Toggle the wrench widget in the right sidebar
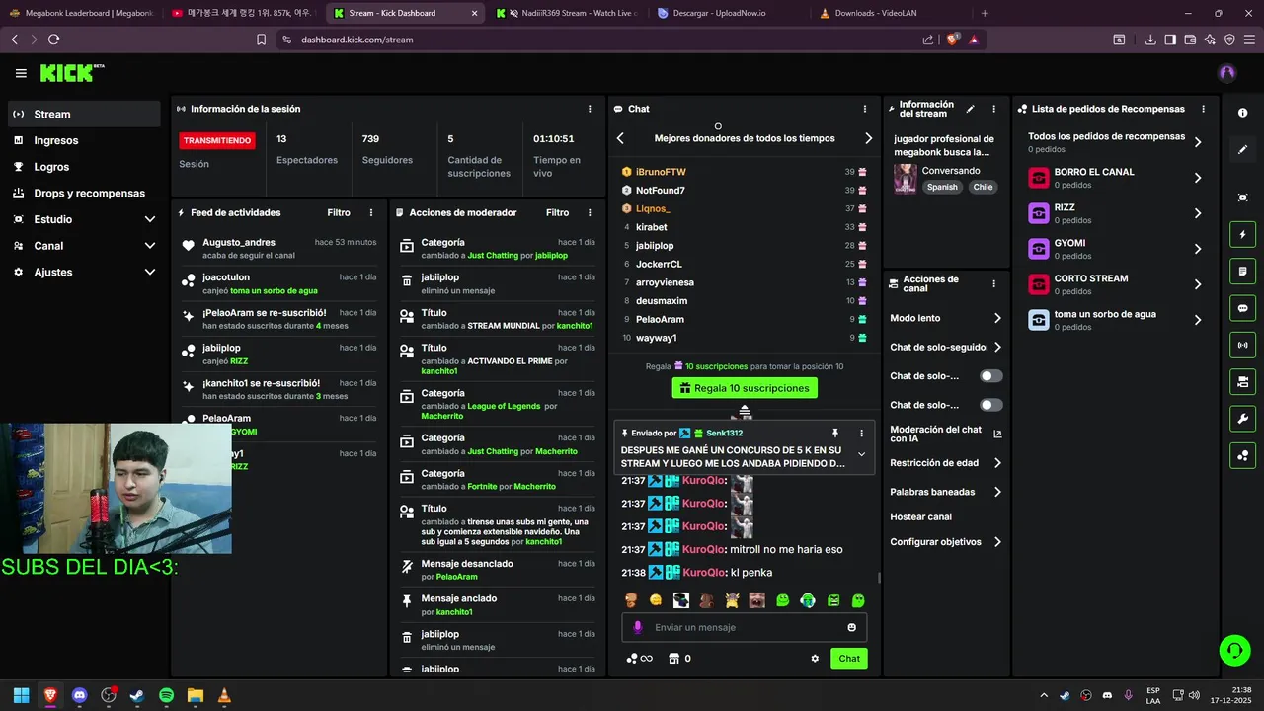This screenshot has height=711, width=1264. coord(1242,419)
